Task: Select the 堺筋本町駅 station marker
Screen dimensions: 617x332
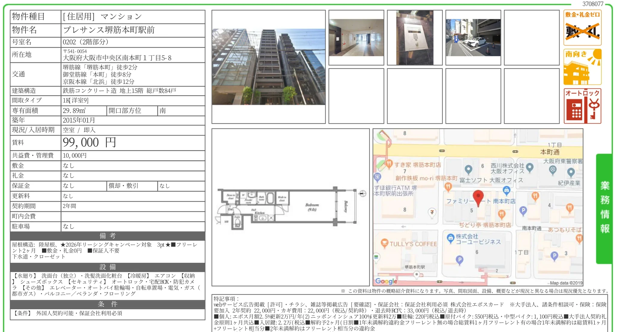Action: point(416,274)
